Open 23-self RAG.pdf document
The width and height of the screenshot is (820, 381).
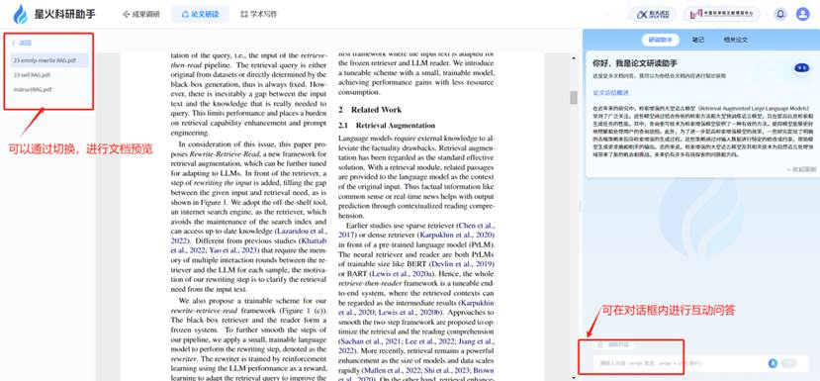[x=33, y=75]
